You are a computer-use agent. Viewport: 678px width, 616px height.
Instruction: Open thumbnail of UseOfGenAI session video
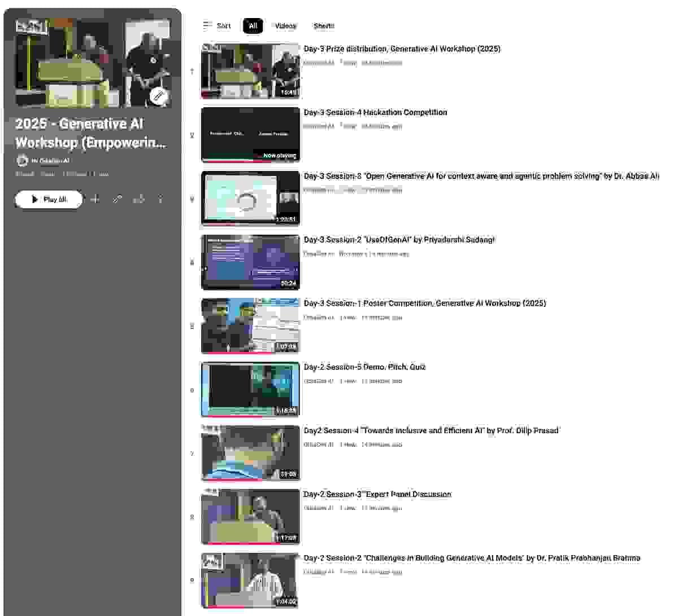(x=250, y=262)
